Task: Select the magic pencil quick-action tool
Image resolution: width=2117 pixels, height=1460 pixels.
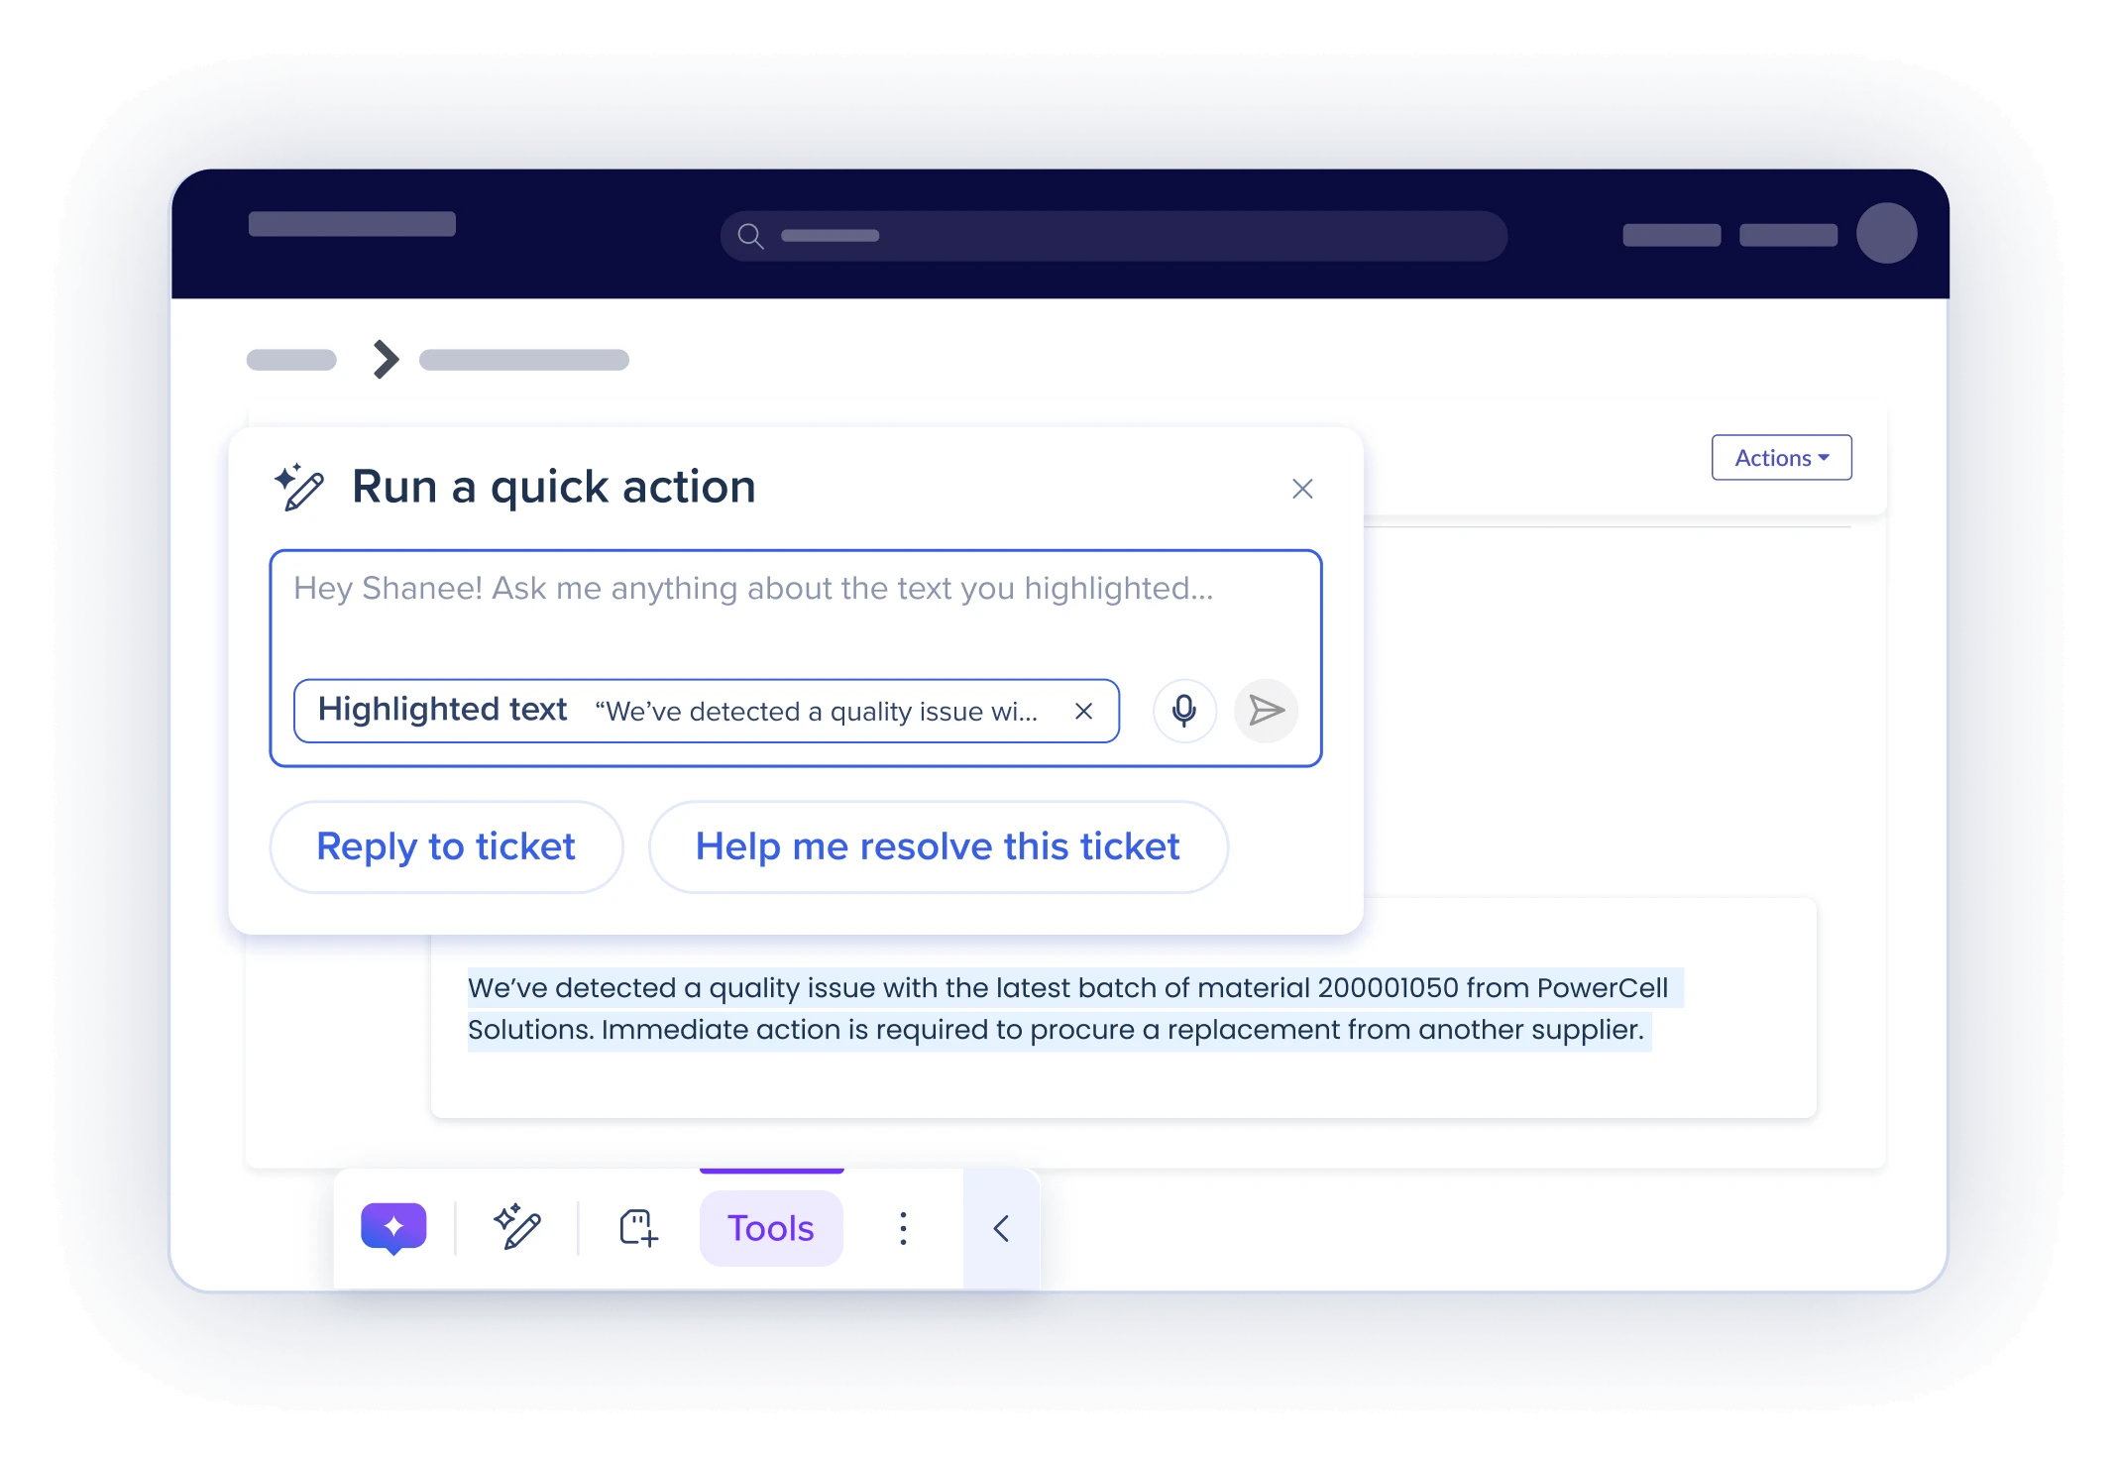Action: [x=518, y=1228]
